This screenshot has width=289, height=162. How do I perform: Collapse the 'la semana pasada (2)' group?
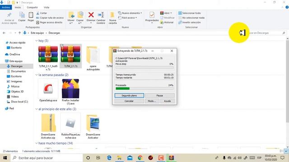pyautogui.click(x=36, y=75)
